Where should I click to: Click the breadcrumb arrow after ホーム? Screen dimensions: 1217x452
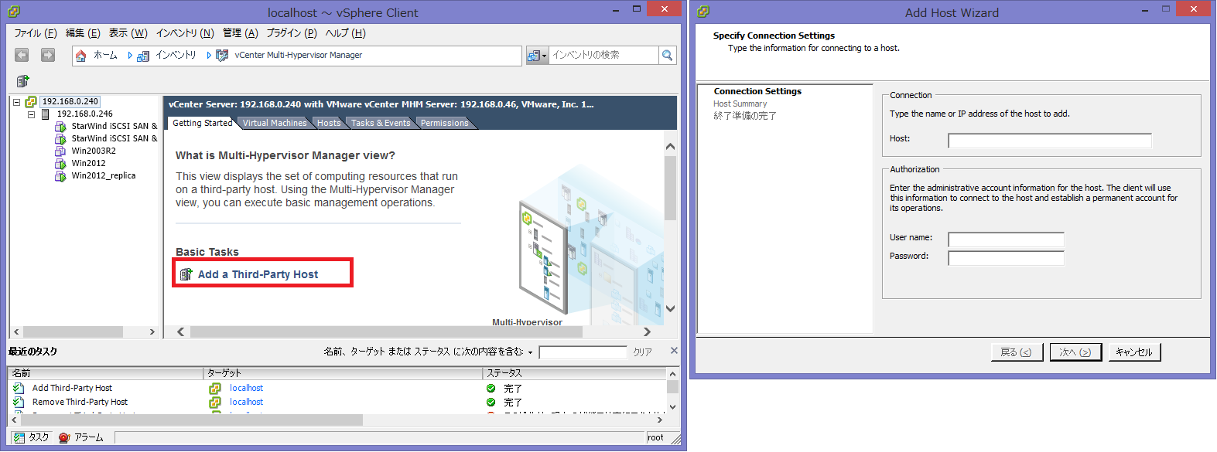click(x=130, y=56)
